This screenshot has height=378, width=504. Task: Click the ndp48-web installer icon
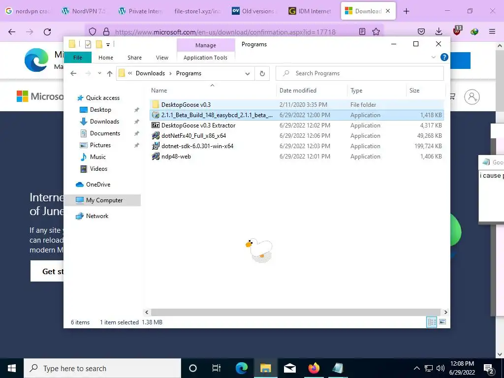point(156,156)
